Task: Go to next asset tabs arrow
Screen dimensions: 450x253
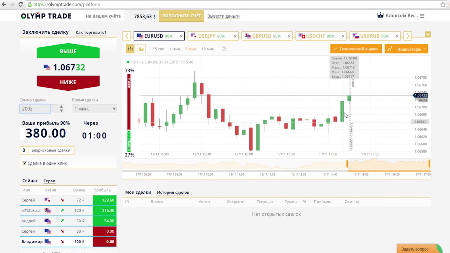Action: [407, 36]
